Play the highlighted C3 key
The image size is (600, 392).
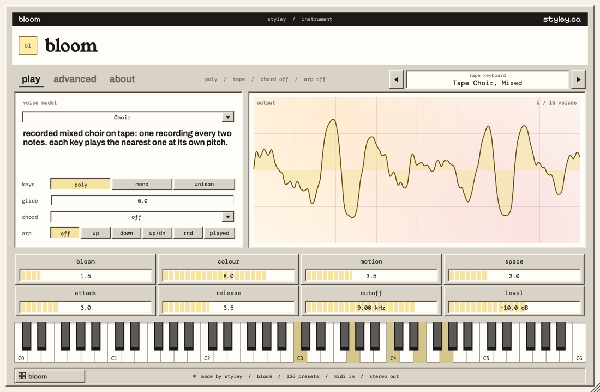(300, 356)
